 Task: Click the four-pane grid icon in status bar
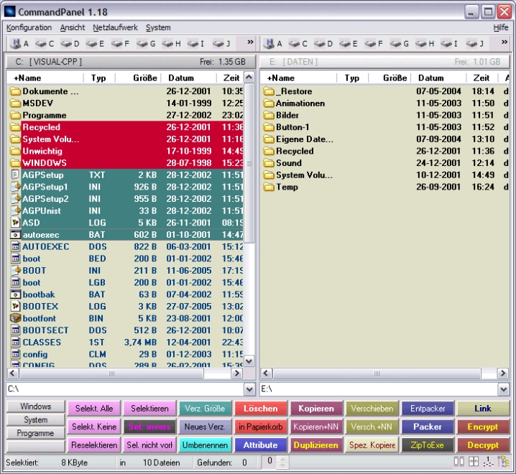(474, 461)
